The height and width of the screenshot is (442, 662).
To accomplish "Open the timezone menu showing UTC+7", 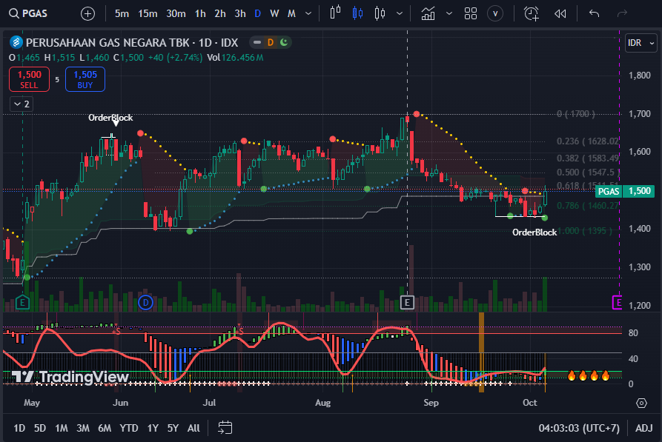I will click(x=579, y=428).
